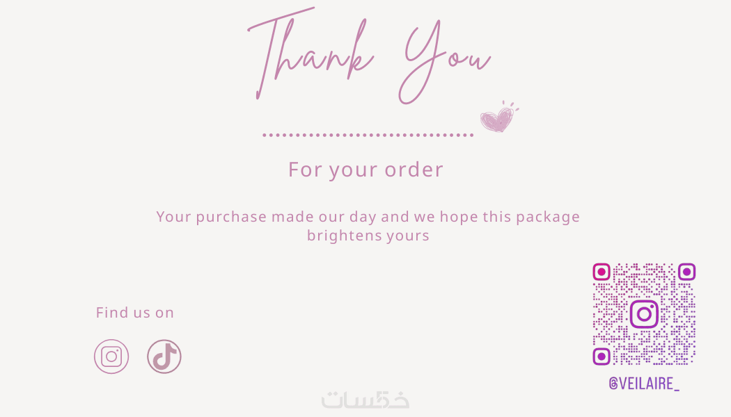Click the dotted divider line
This screenshot has width=731, height=417.
point(368,135)
